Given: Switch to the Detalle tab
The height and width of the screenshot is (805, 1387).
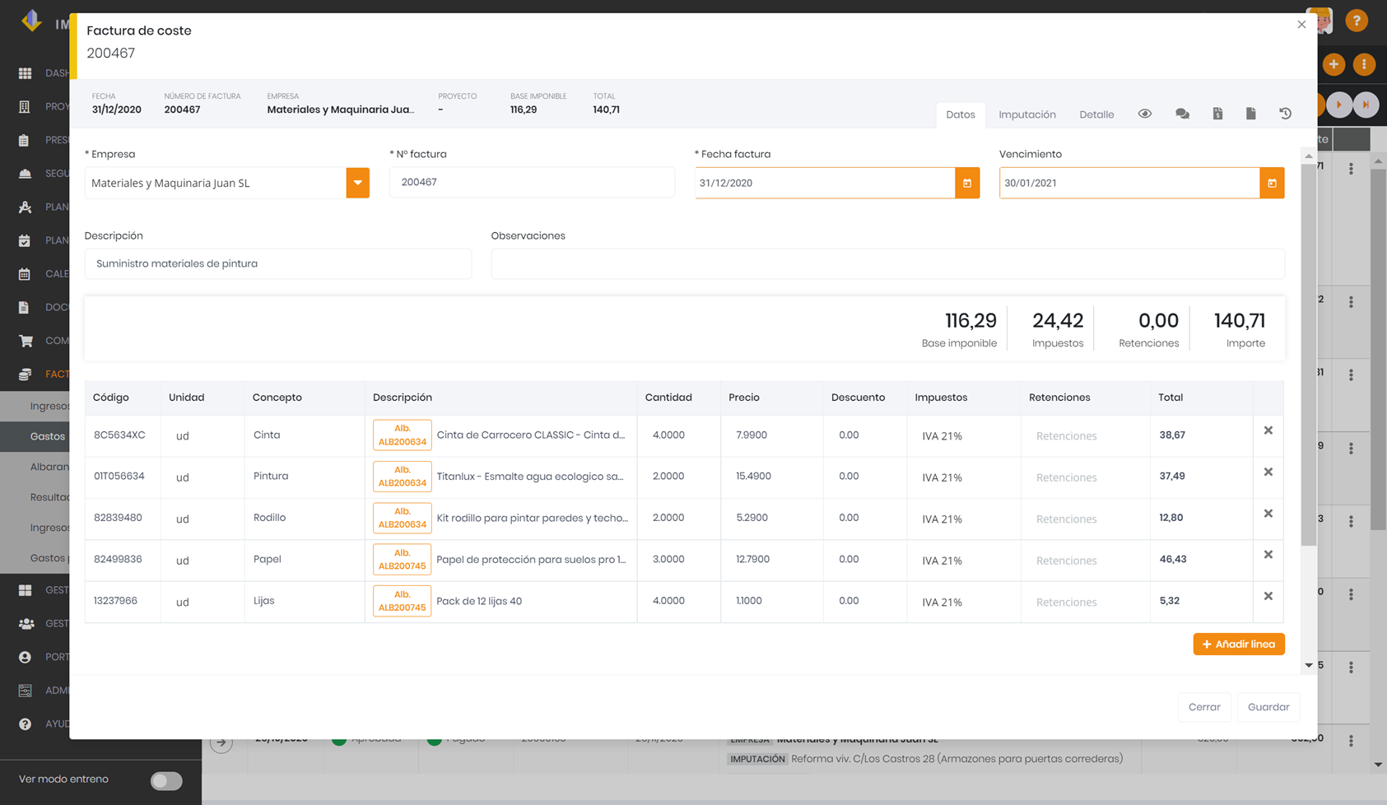Looking at the screenshot, I should click(1096, 114).
